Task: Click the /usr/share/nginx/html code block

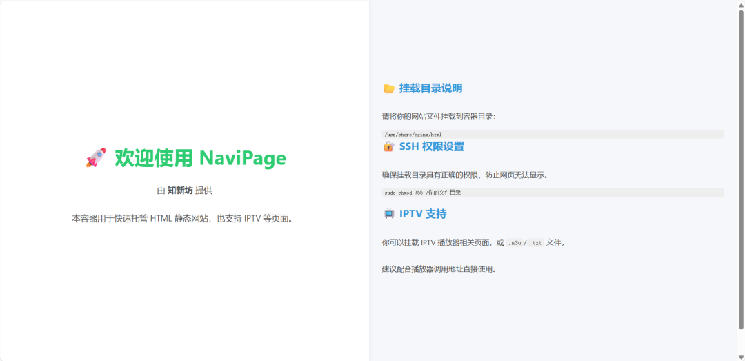Action: (413, 135)
